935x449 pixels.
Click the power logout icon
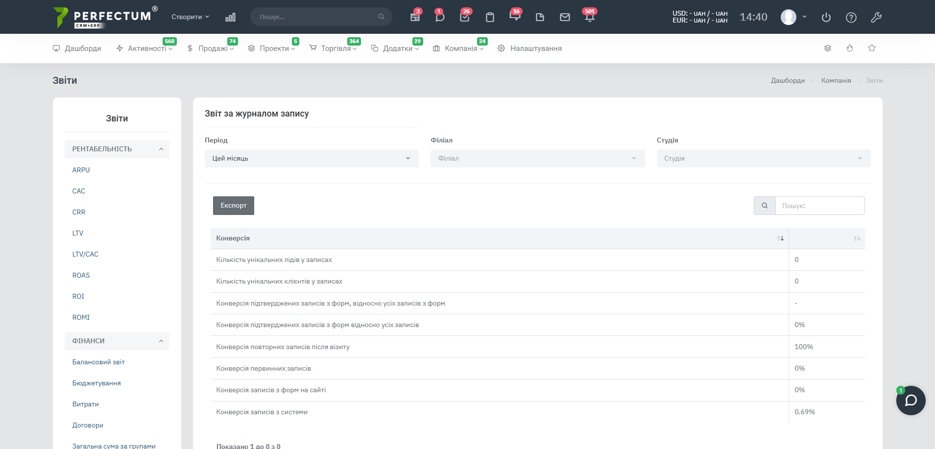pos(826,18)
